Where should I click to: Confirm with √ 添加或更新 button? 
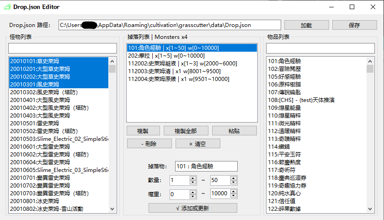(x=192, y=208)
